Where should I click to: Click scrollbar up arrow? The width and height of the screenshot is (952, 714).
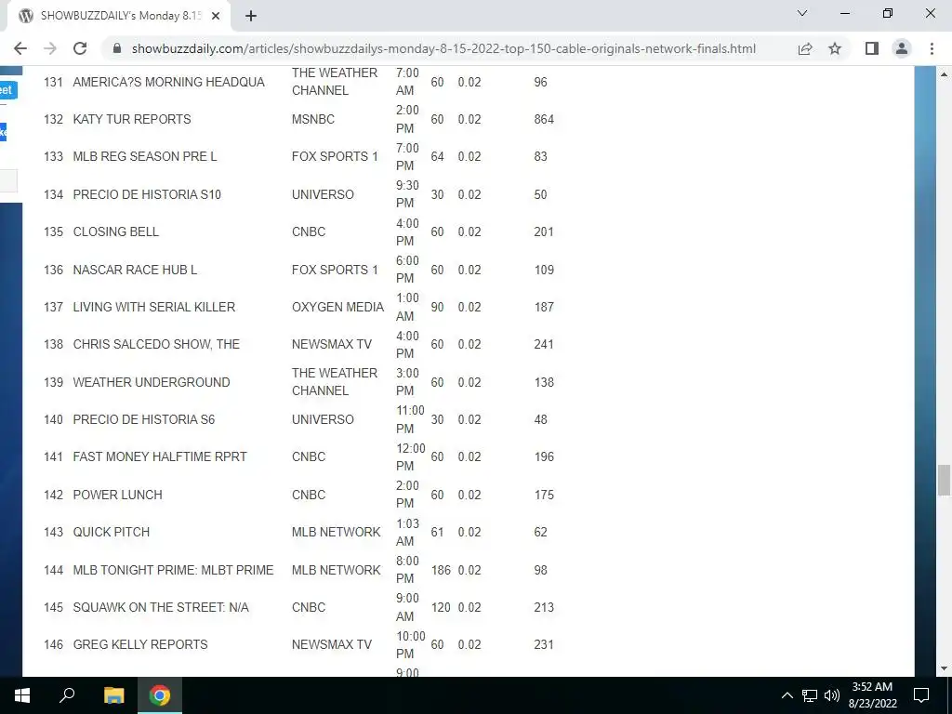(x=944, y=74)
